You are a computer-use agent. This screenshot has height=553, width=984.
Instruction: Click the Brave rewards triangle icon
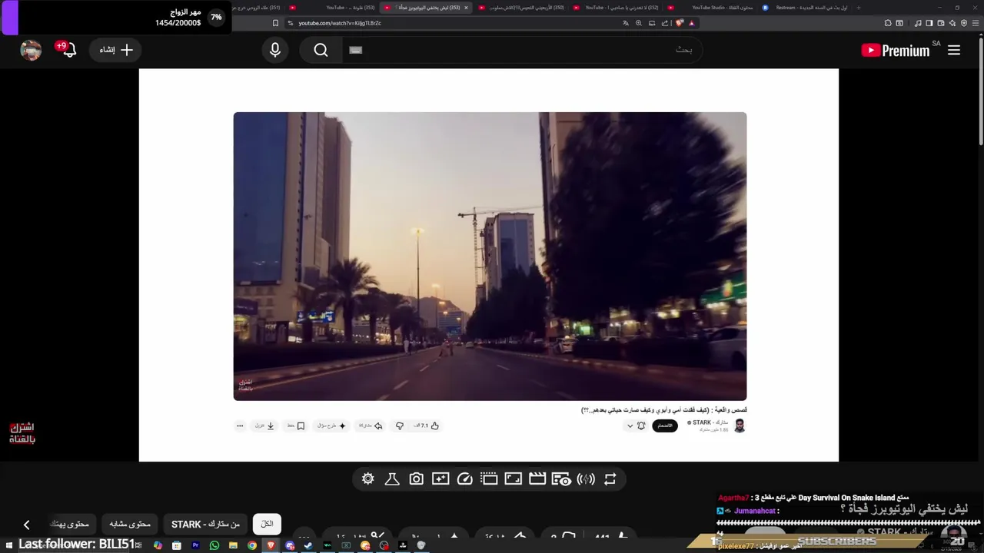691,23
